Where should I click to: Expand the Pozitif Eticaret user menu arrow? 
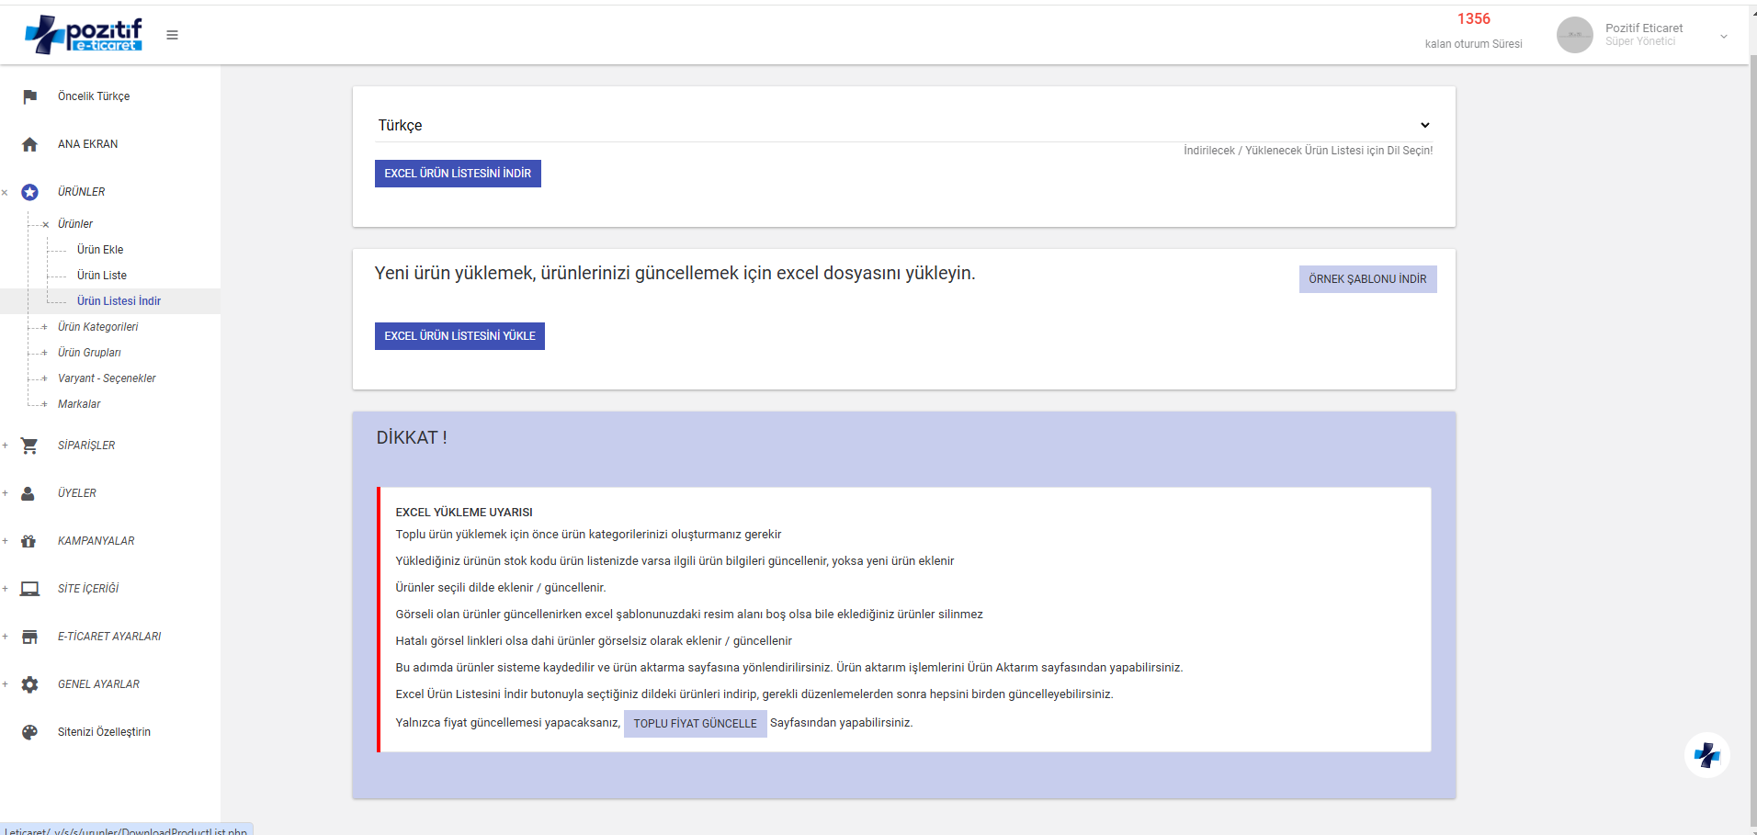coord(1723,36)
